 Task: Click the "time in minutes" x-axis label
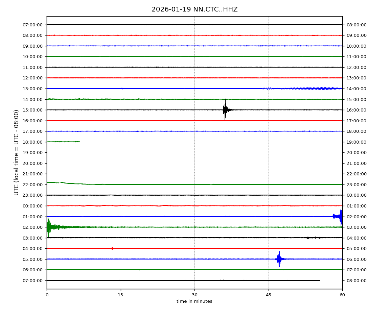tap(194, 301)
